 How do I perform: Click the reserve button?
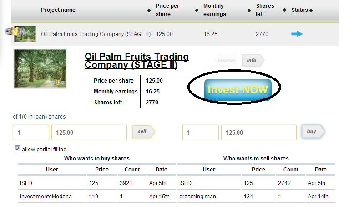[x=226, y=60]
